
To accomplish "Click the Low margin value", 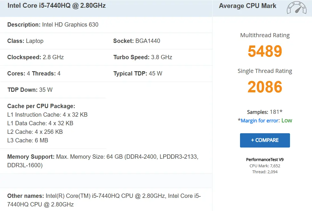I will 287,120.
